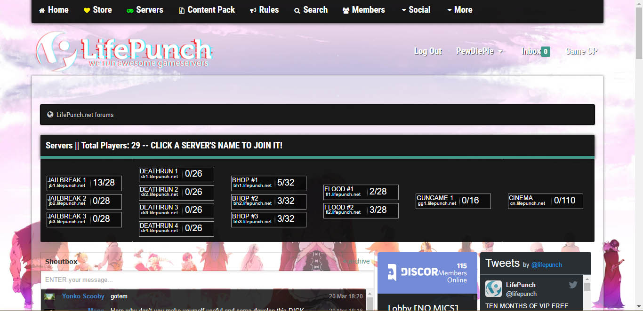Click the Home house icon in navbar
The image size is (643, 311).
tap(42, 10)
